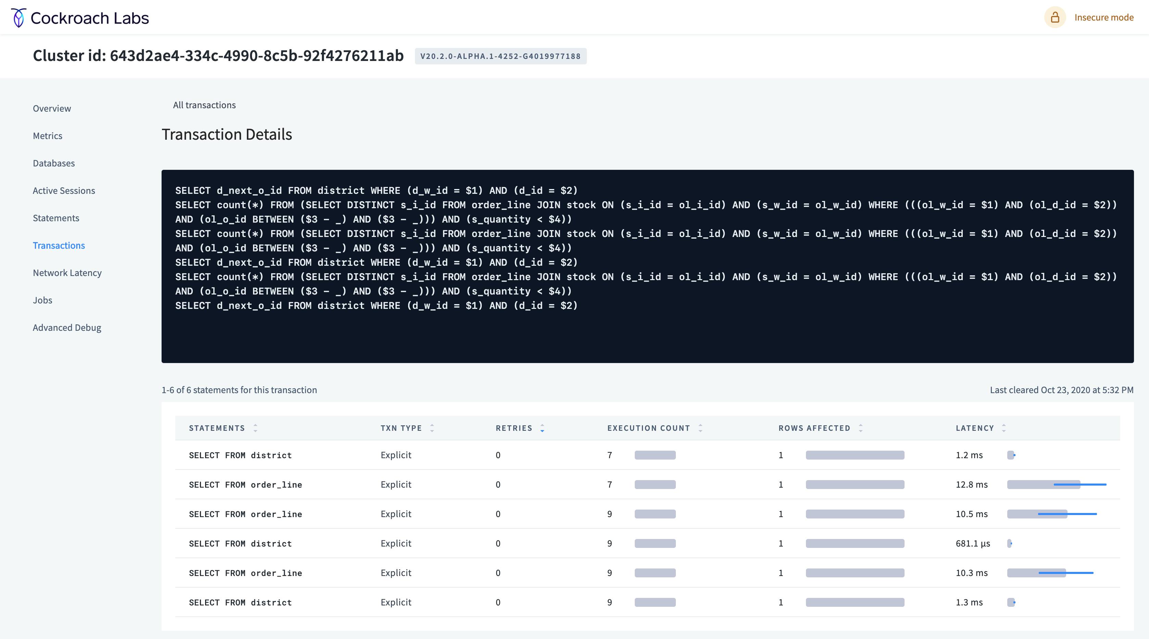Click the Cockroach Labs logo icon

coord(18,18)
